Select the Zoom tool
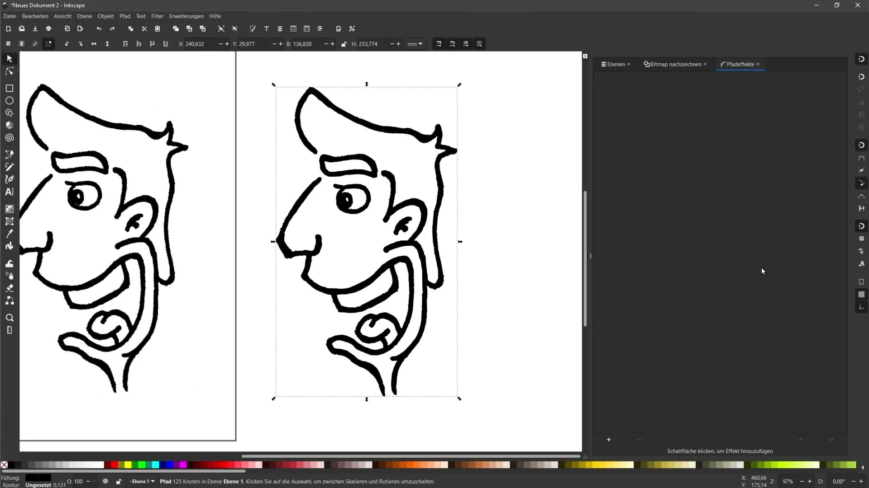 coord(9,318)
